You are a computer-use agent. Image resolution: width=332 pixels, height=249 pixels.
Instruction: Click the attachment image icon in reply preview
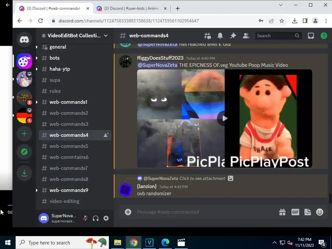coord(231,178)
